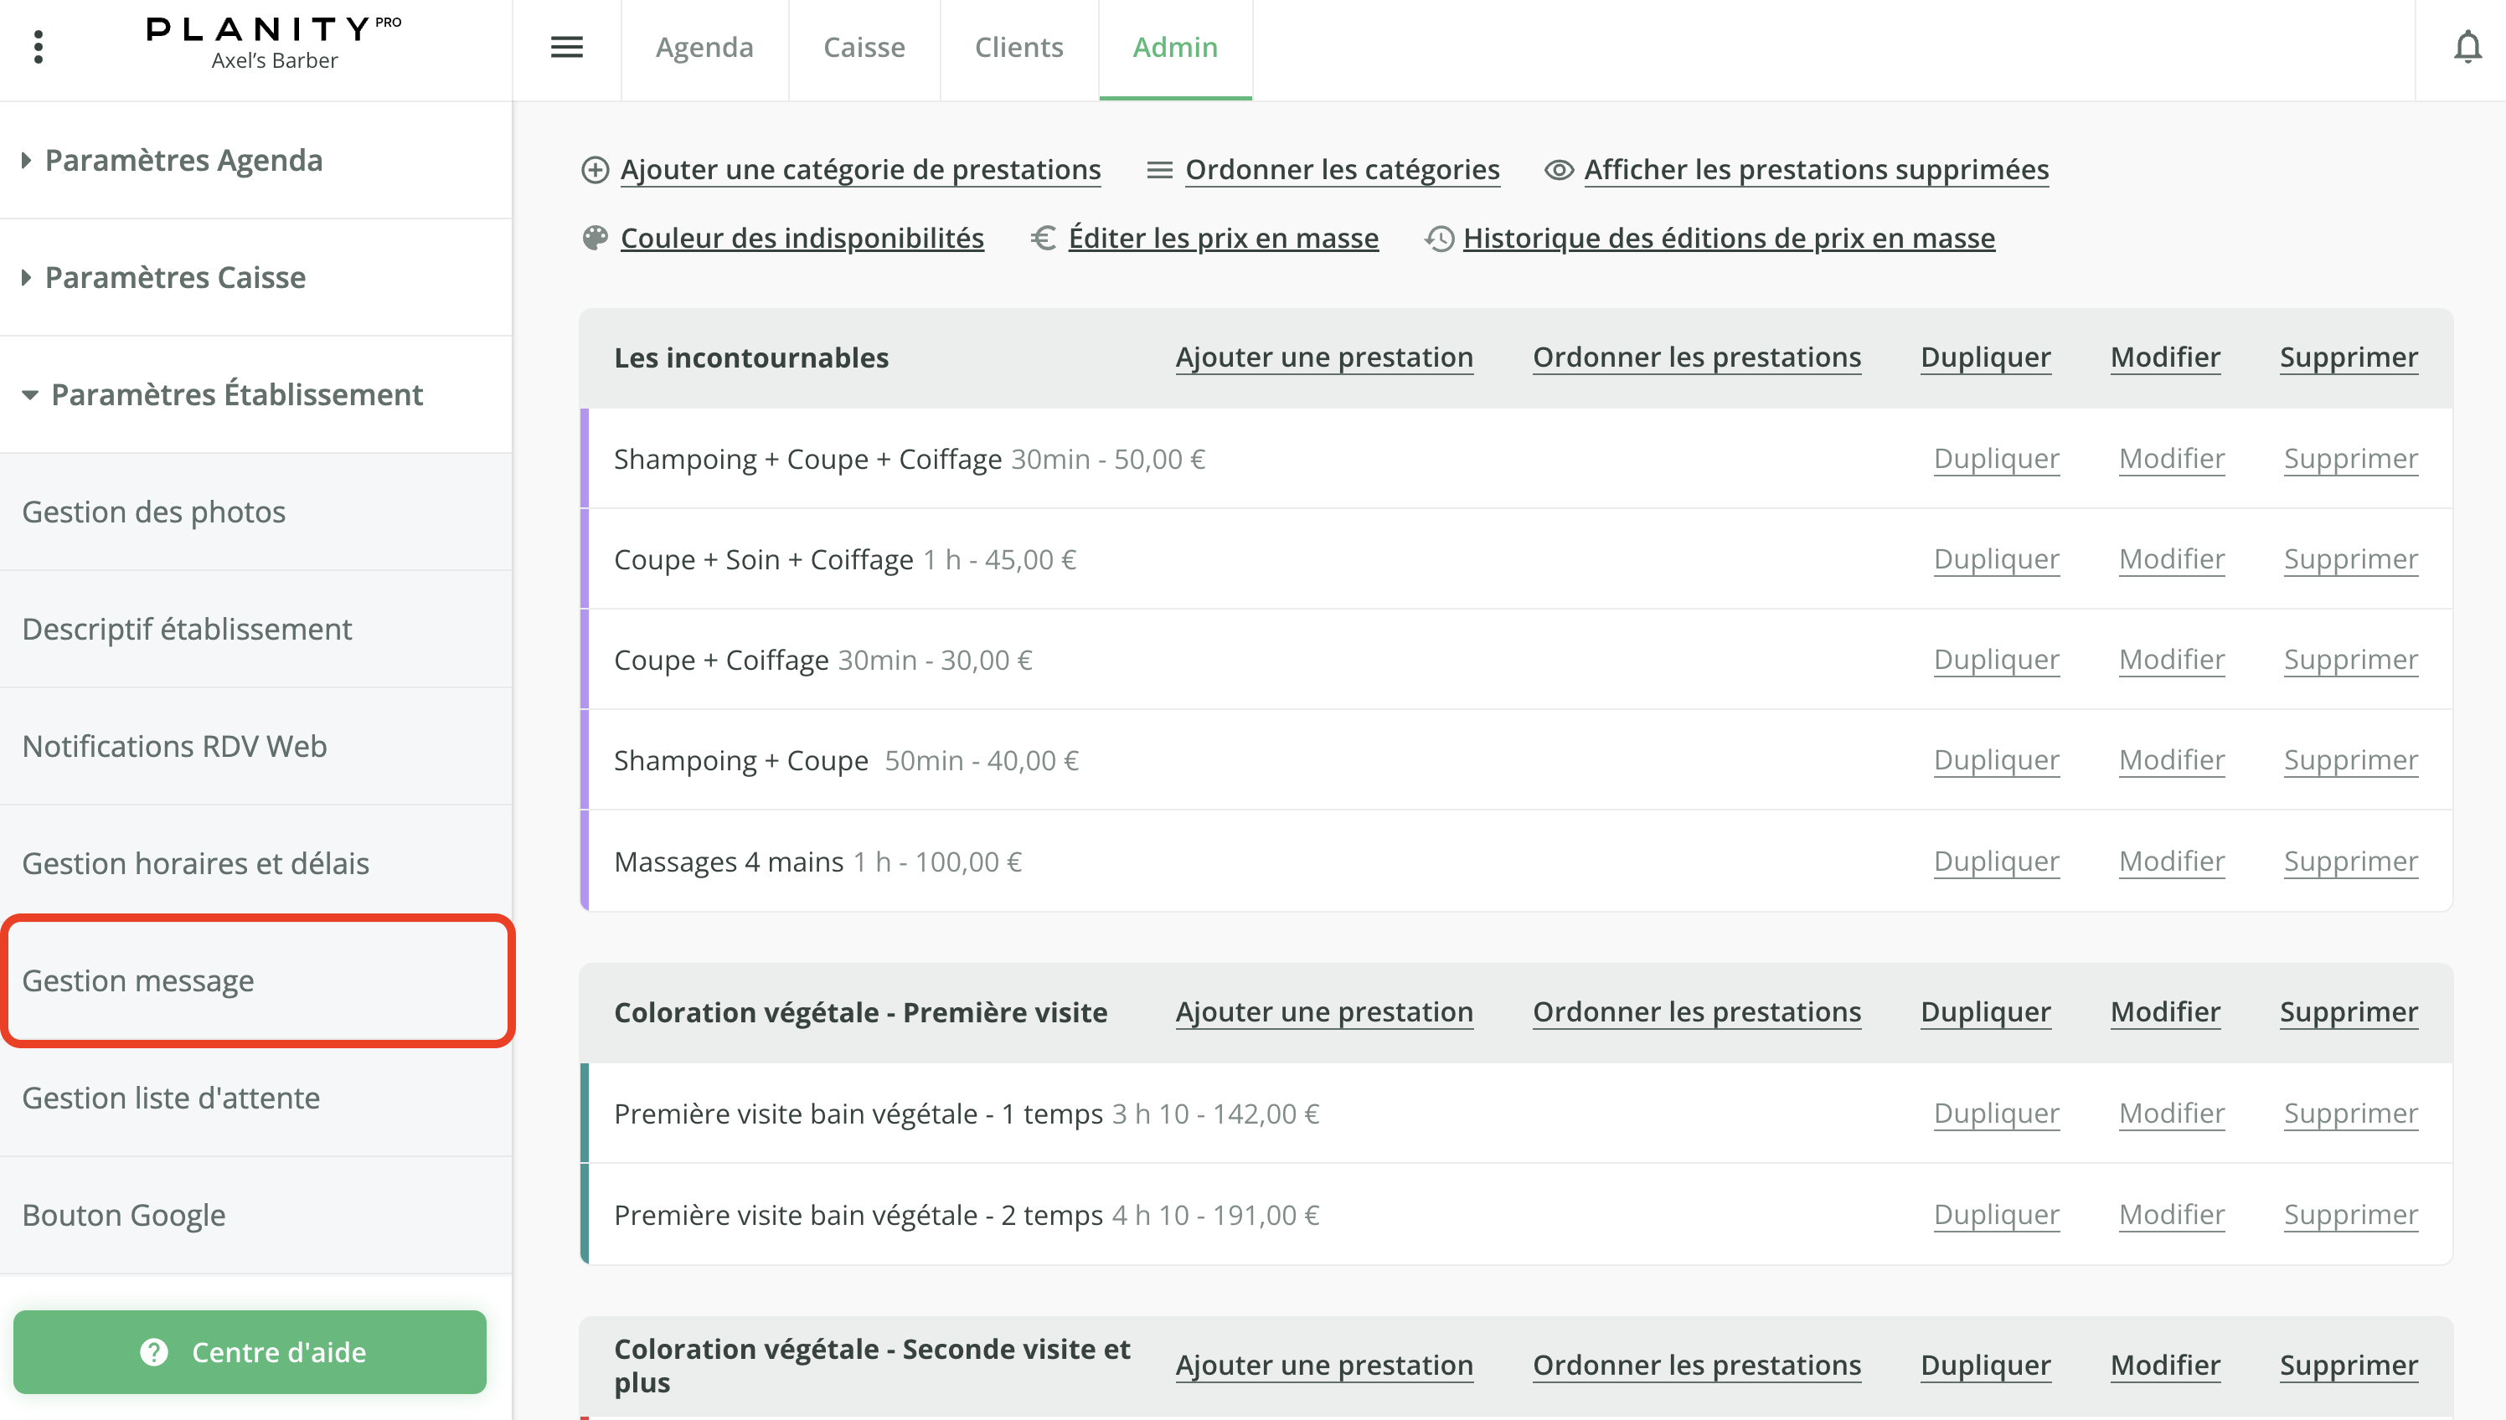Click Supprimer for Coupe + Coiffage
Viewport: 2506px width, 1420px height.
[2350, 659]
